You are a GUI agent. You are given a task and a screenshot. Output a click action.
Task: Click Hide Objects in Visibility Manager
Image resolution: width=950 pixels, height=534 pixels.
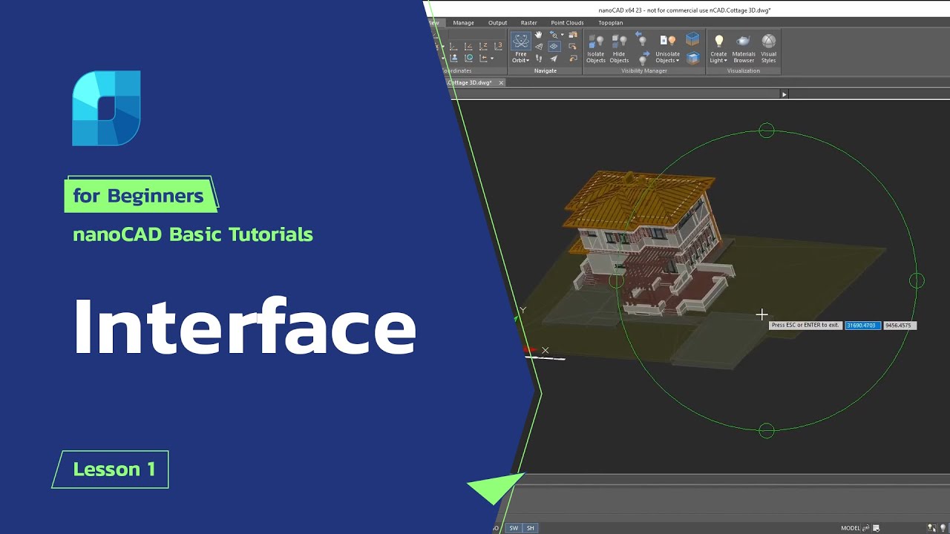[619, 48]
